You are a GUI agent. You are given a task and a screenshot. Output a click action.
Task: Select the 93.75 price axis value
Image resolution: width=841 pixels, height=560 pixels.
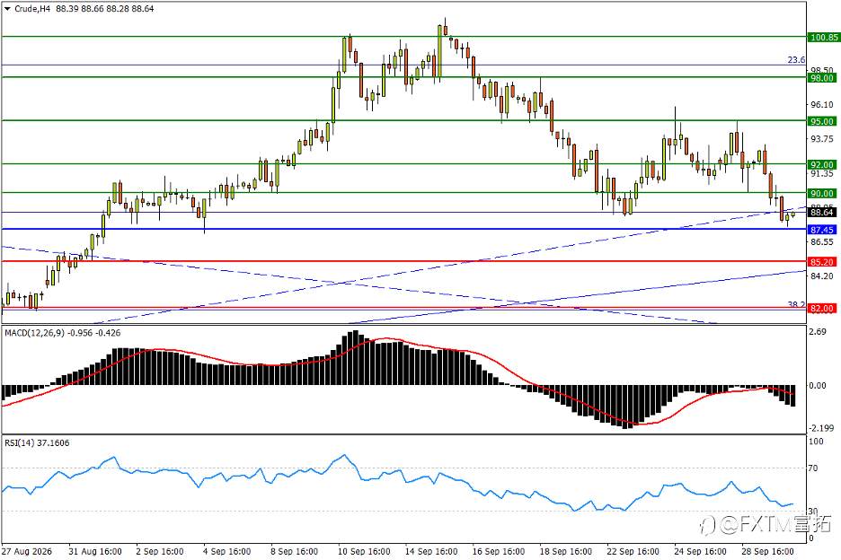click(x=822, y=139)
